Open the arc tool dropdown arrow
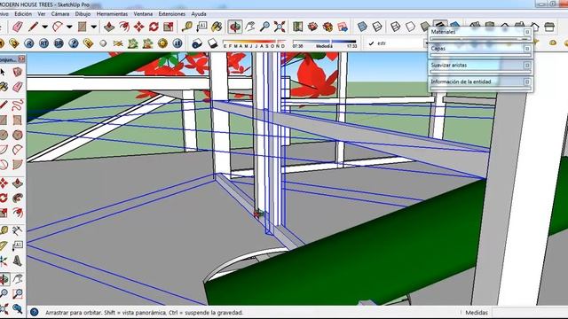Screen dimensions: 568x319 pyautogui.click(x=69, y=27)
